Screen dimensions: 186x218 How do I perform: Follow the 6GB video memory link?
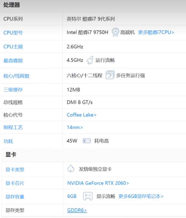(x=72, y=196)
